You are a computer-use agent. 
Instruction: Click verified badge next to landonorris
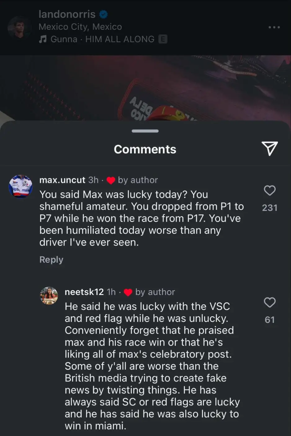pos(104,14)
